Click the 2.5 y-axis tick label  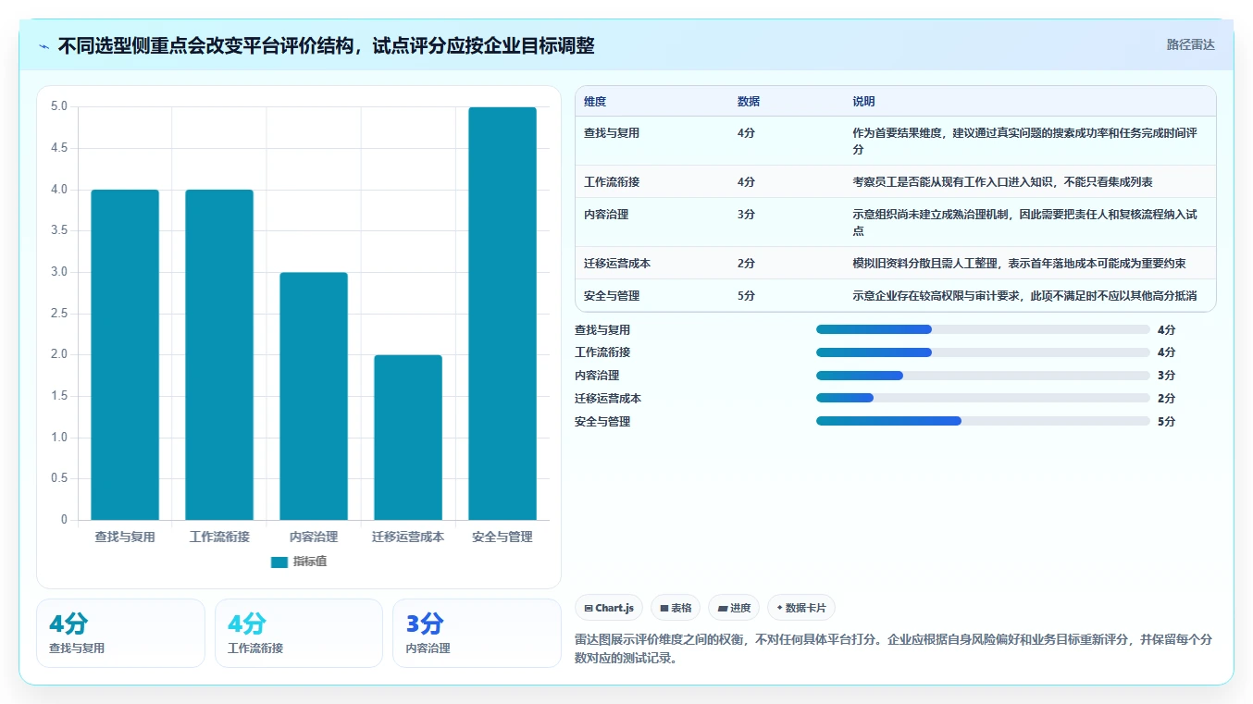(x=59, y=314)
